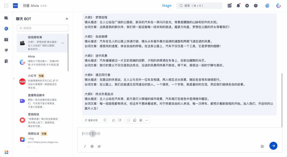
Task: Send the message with blue arrow button
Action: point(273,146)
